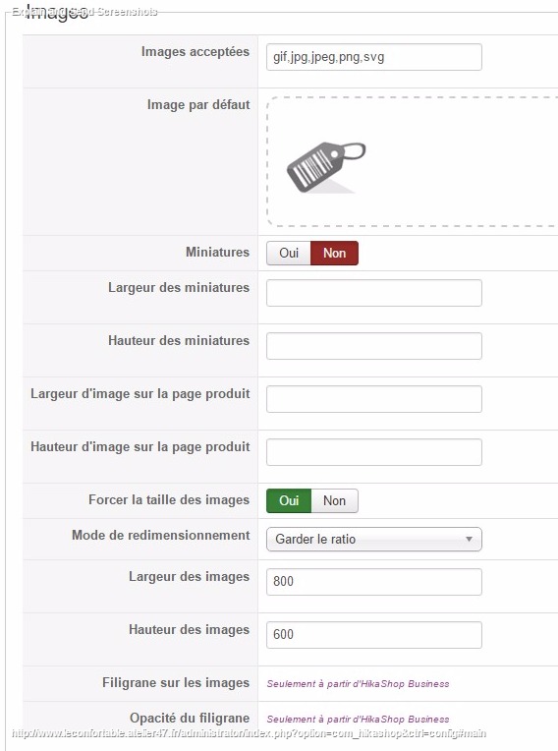The height and width of the screenshot is (751, 558).
Task: Click the Hauteur des miniatures input
Action: [x=373, y=346]
